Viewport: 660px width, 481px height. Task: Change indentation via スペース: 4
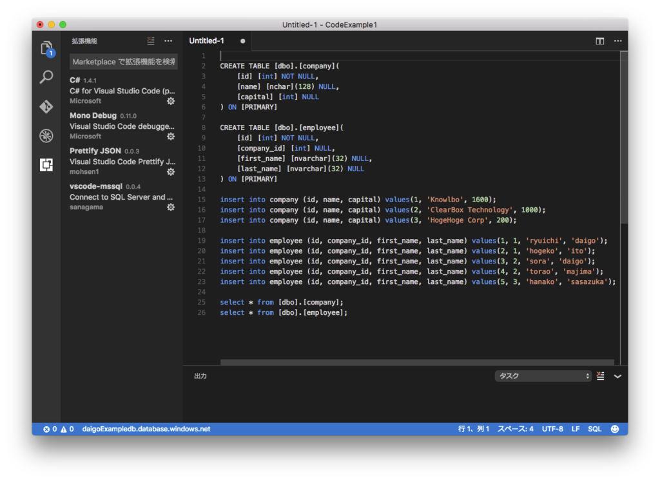pyautogui.click(x=516, y=429)
